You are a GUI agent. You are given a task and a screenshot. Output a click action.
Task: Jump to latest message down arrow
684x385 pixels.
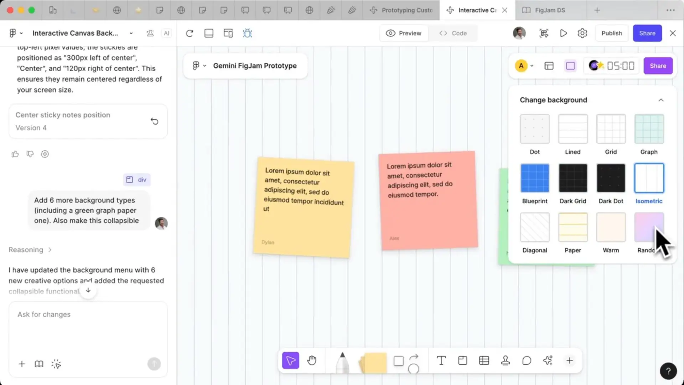[88, 291]
